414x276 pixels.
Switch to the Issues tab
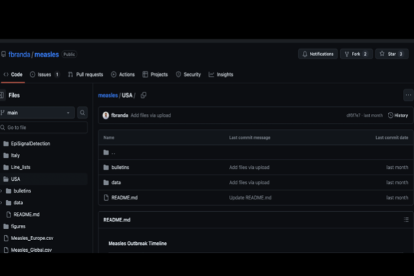click(x=44, y=75)
